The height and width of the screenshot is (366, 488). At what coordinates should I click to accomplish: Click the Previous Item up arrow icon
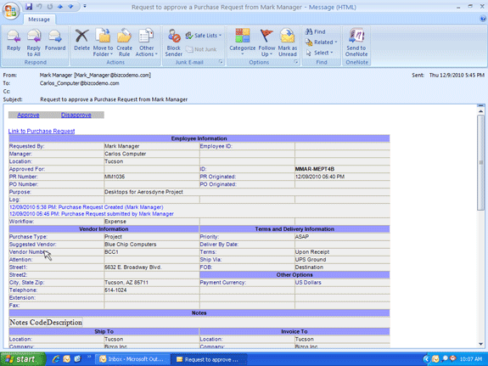coord(60,6)
